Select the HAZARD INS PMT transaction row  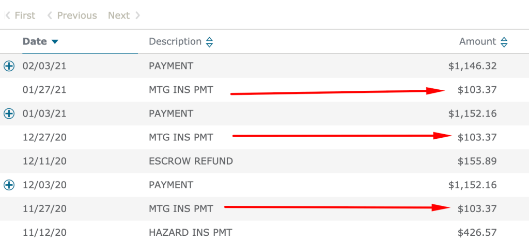click(264, 232)
